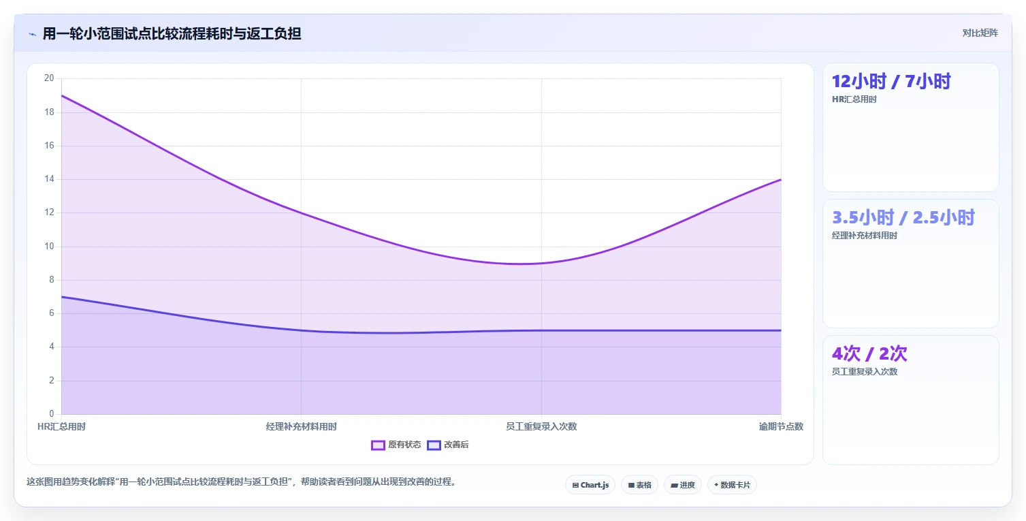This screenshot has width=1026, height=521.
Task: Click the 逾期节点数 x-axis label
Action: click(781, 426)
